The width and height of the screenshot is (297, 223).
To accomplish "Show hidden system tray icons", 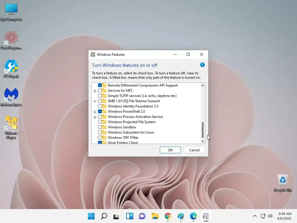I will tap(255, 216).
